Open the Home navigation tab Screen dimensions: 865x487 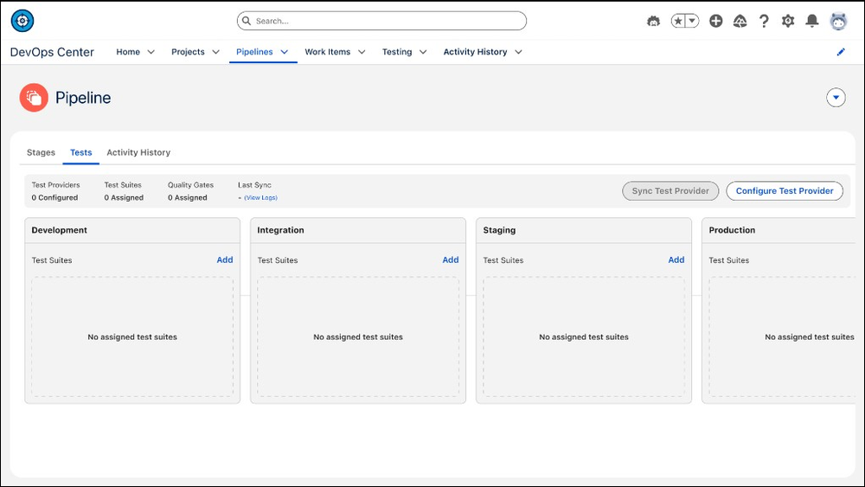point(128,52)
